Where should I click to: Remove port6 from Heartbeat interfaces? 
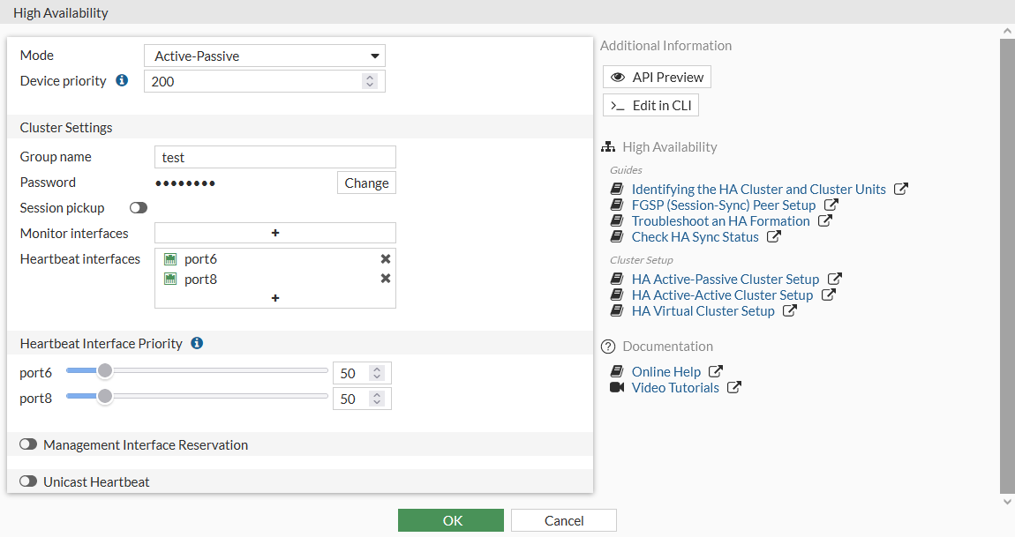tap(385, 258)
